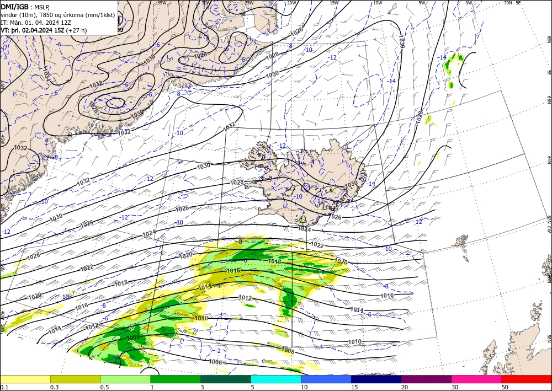Click the "50" value under the color bar
552x391 pixels.
click(505, 387)
